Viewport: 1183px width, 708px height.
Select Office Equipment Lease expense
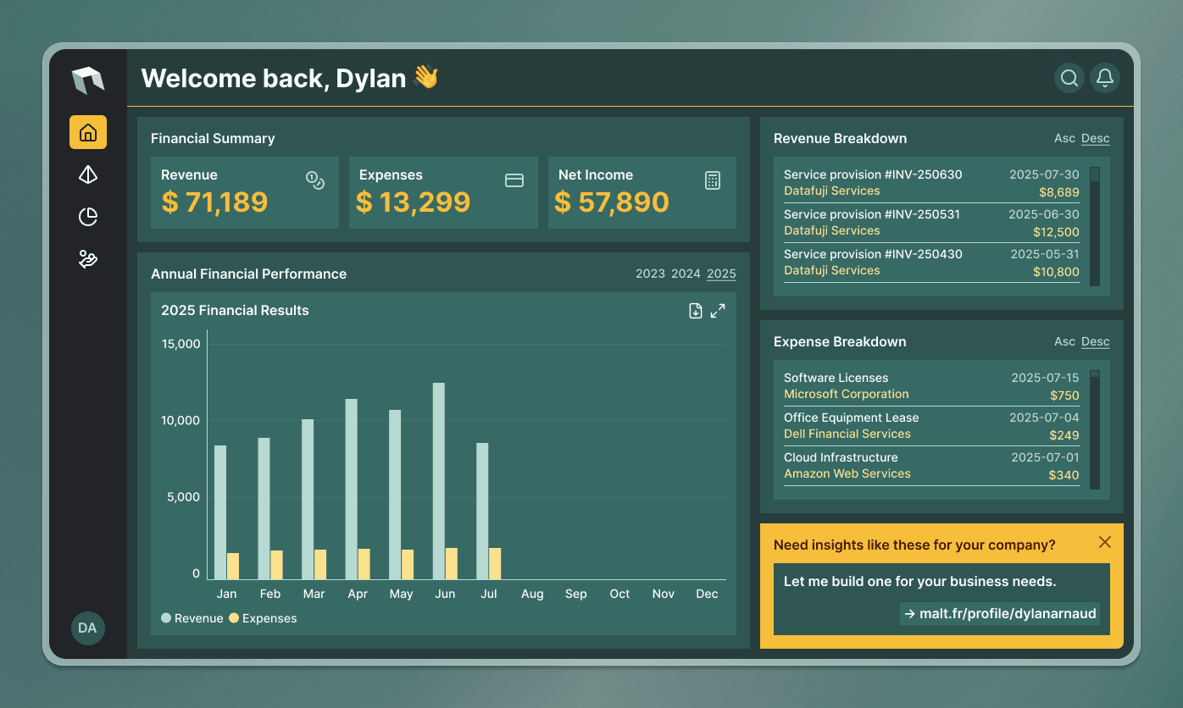[931, 426]
